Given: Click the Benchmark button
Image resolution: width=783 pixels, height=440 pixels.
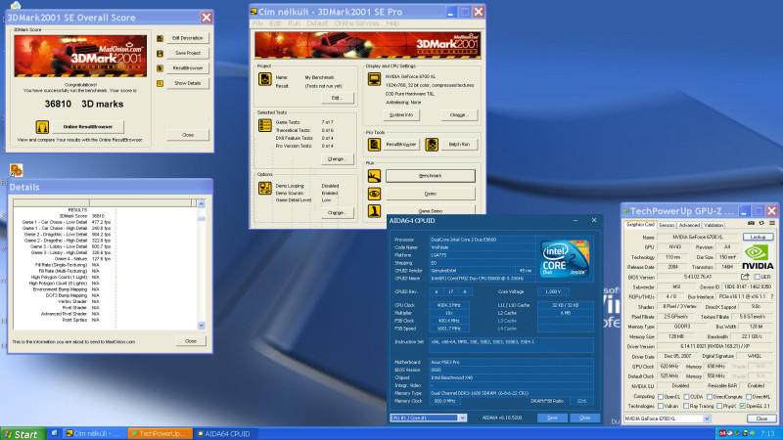Looking at the screenshot, I should coord(430,176).
